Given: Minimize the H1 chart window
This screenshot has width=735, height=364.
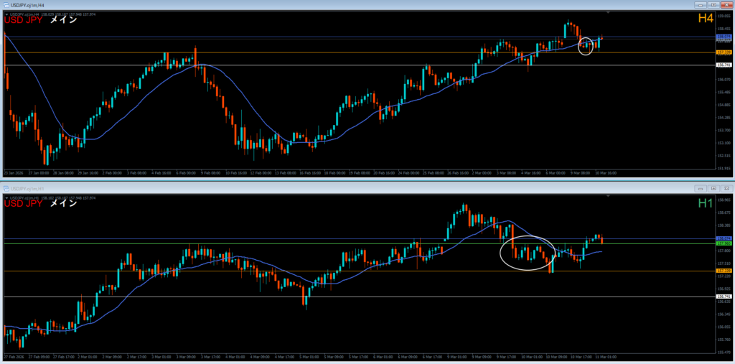Looking at the screenshot, I should (702, 188).
